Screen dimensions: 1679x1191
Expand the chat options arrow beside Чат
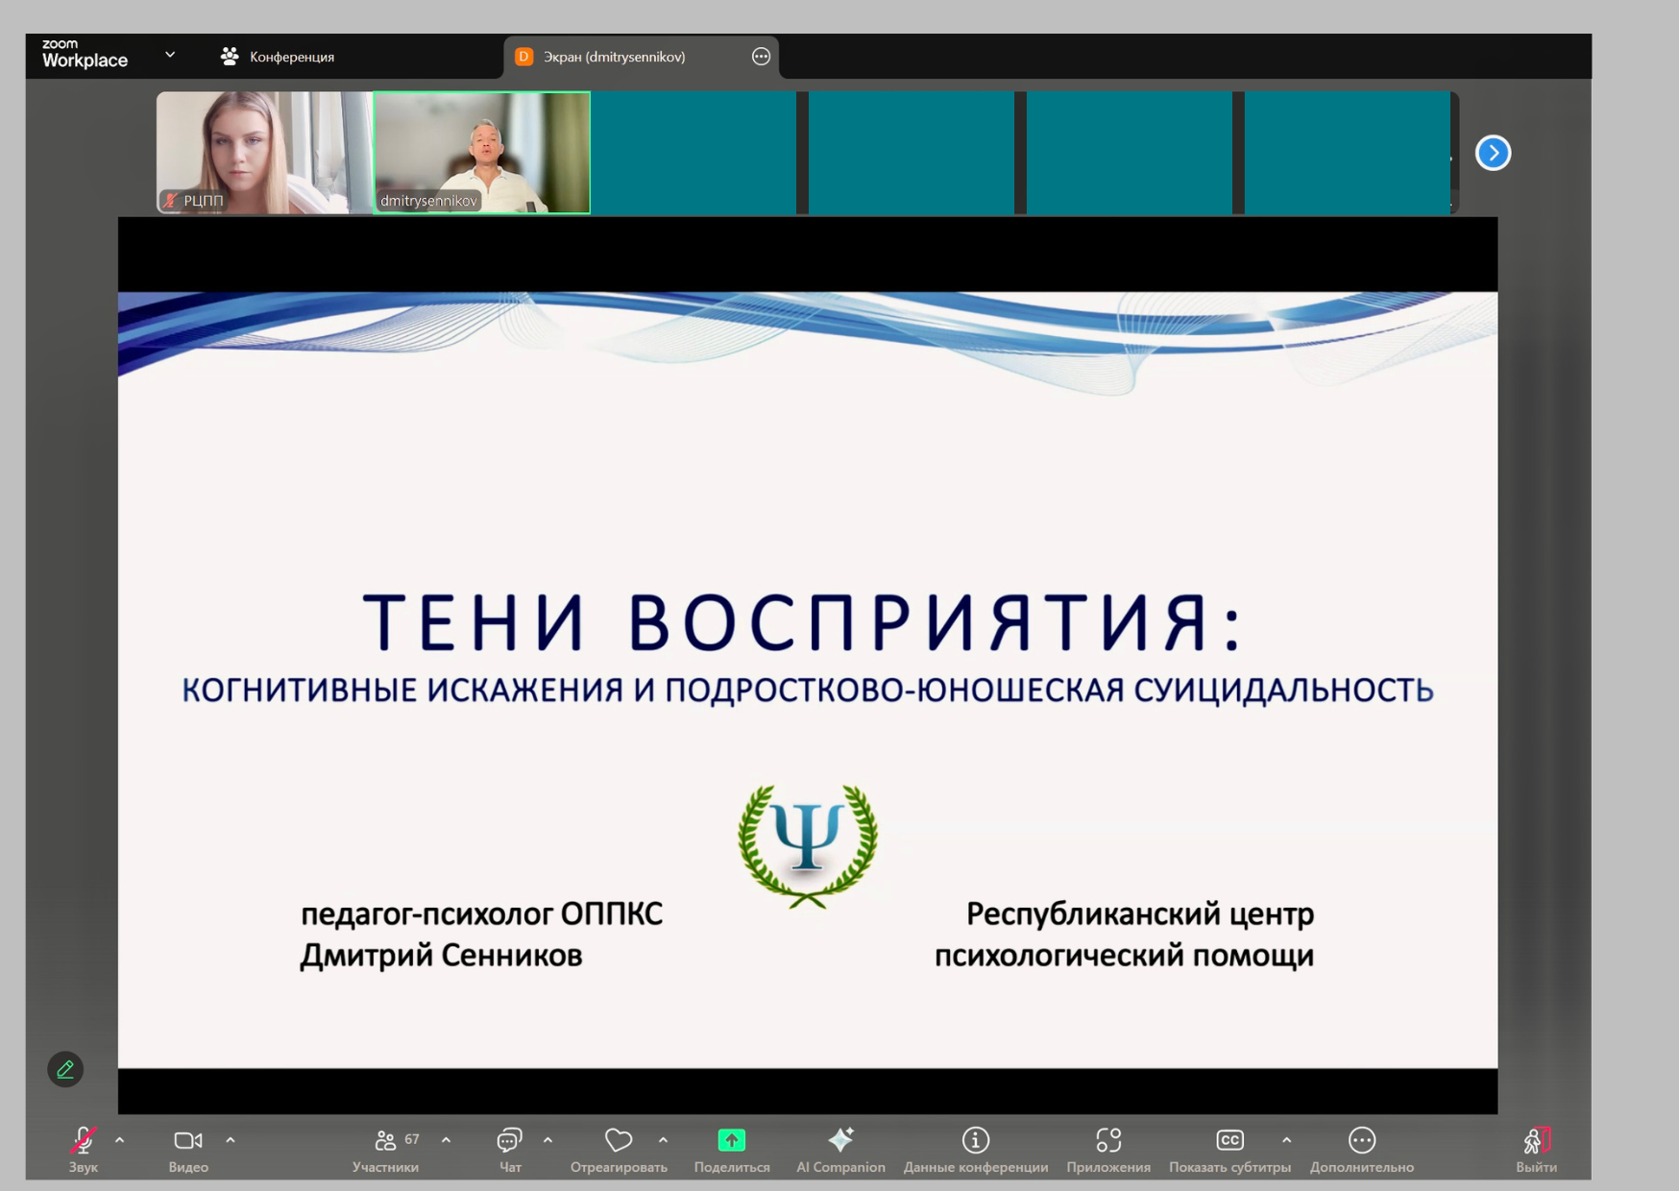click(548, 1140)
